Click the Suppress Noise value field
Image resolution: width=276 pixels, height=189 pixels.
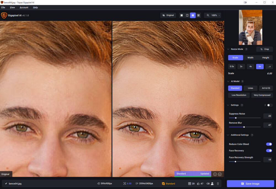click(x=267, y=116)
